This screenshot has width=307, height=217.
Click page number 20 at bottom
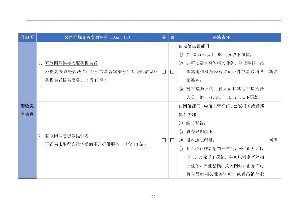click(153, 197)
